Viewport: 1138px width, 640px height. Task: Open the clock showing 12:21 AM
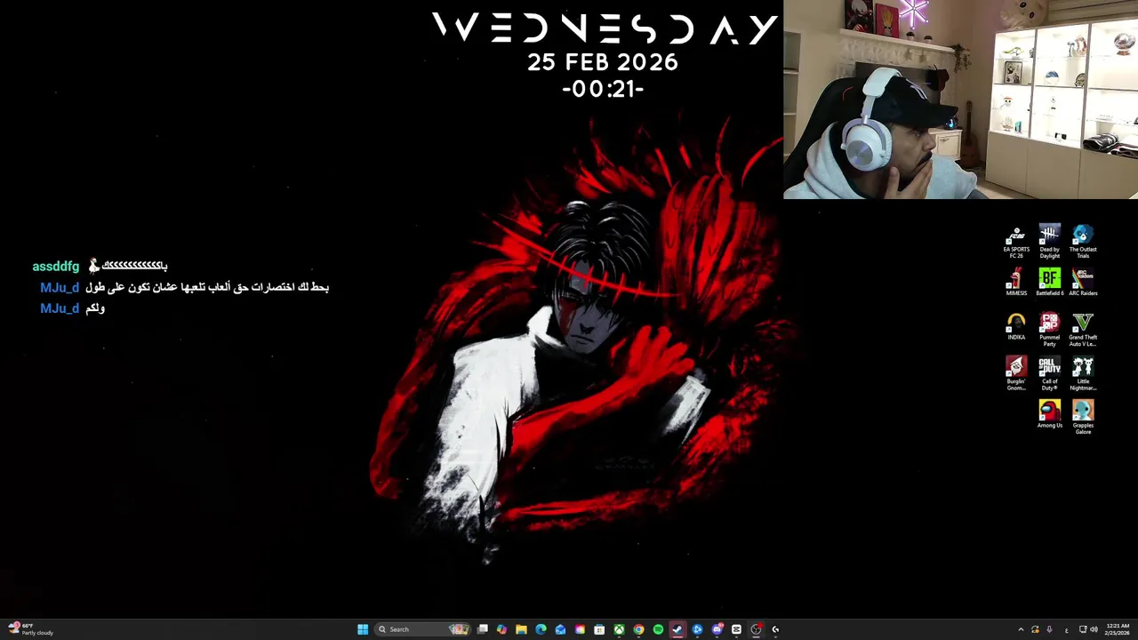1118,629
